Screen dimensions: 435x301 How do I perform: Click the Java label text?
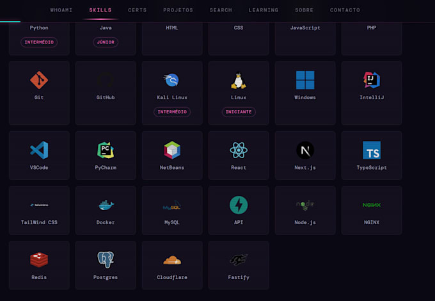(106, 28)
